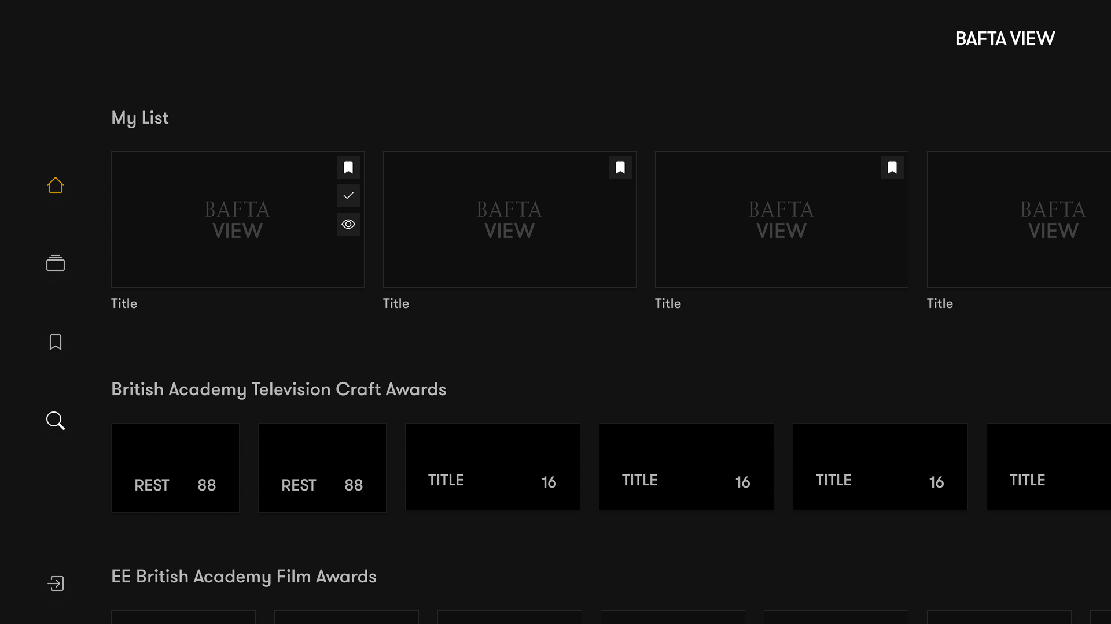This screenshot has width=1111, height=624.
Task: Click the Search icon in the sidebar
Action: pyautogui.click(x=55, y=421)
